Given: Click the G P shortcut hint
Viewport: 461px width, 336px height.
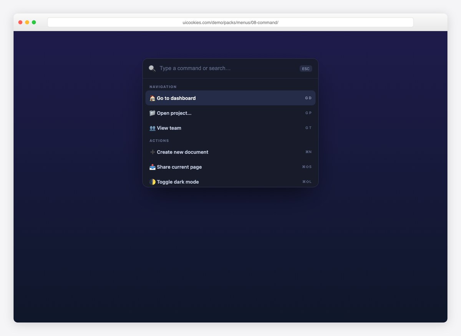Looking at the screenshot, I should click(308, 113).
